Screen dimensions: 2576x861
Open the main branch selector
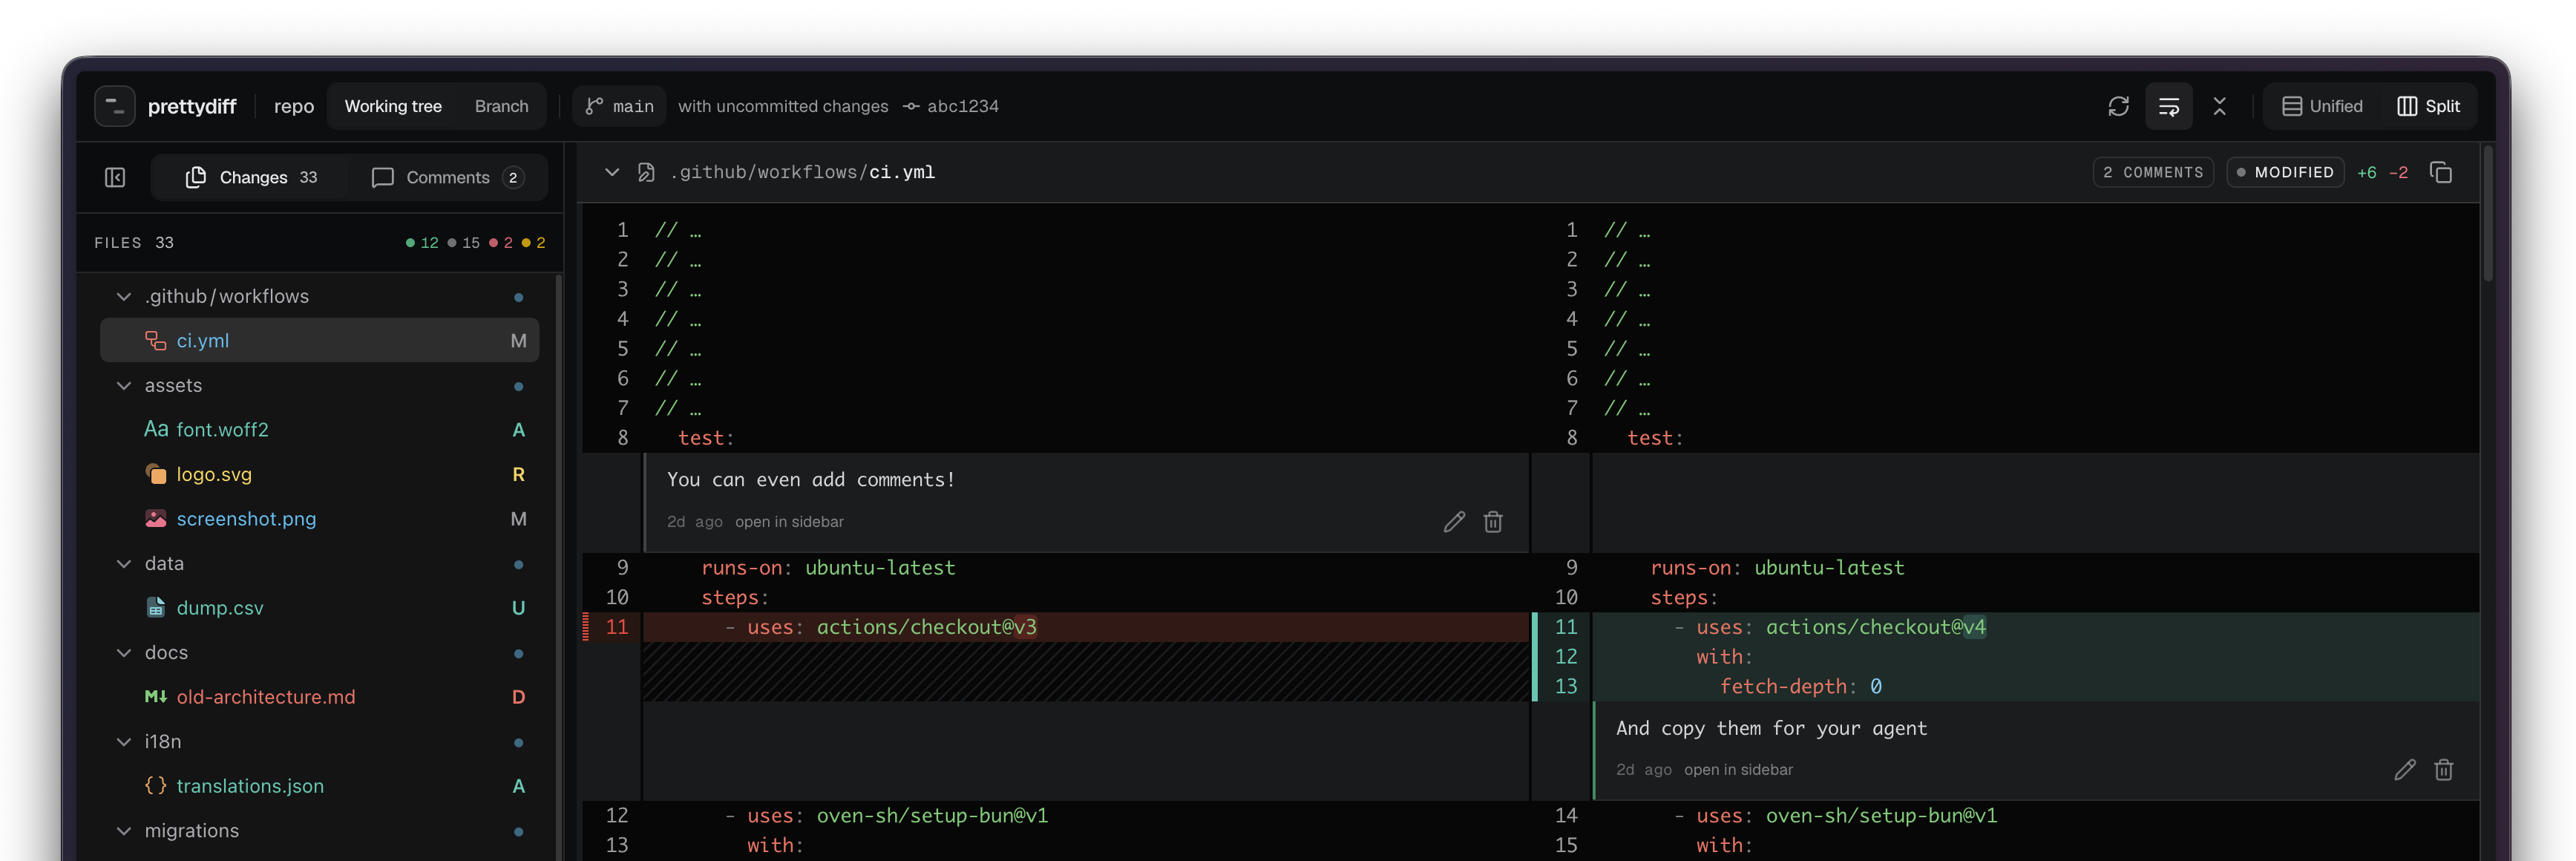(x=619, y=106)
